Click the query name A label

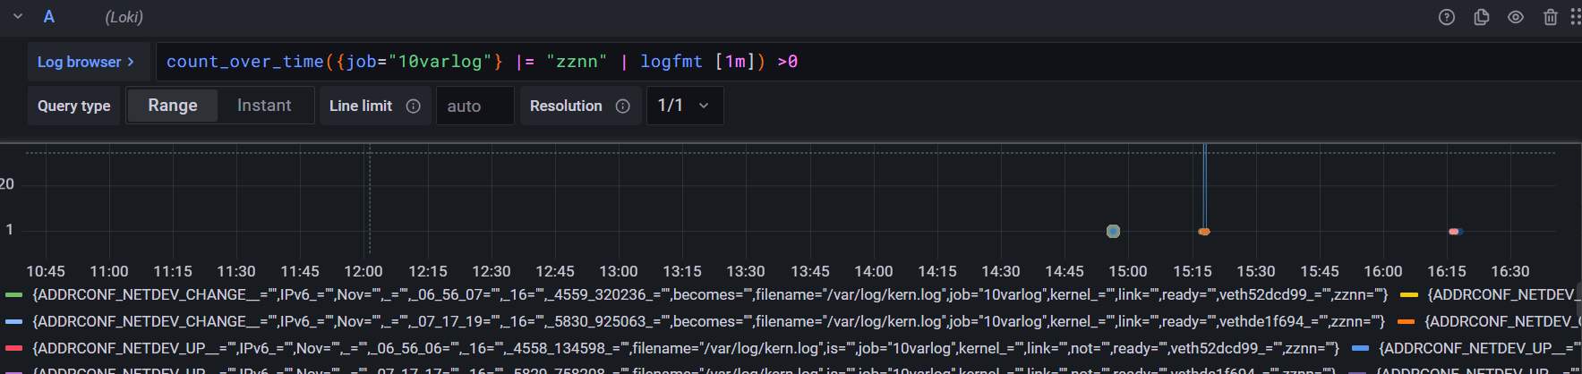pyautogui.click(x=48, y=17)
